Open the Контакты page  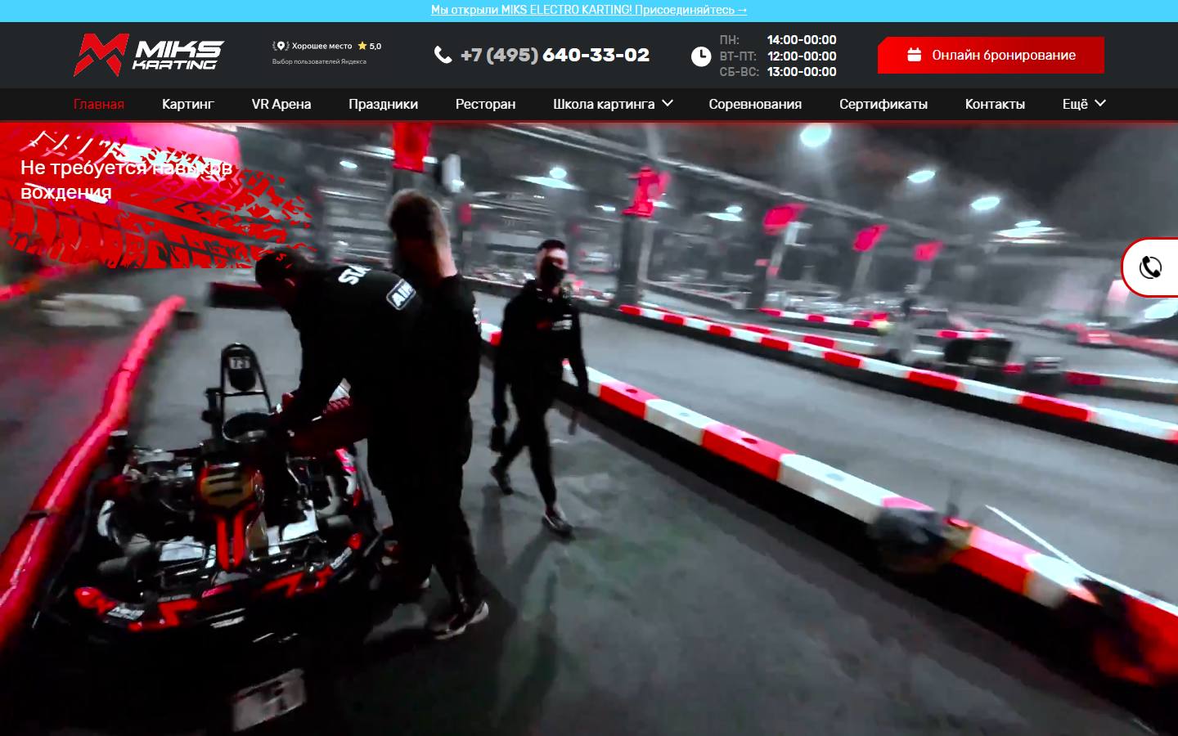point(995,104)
